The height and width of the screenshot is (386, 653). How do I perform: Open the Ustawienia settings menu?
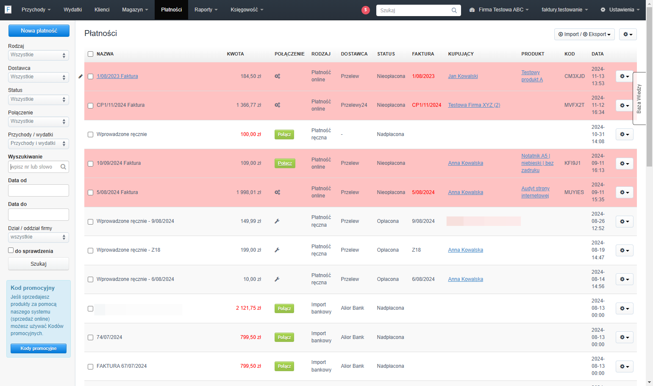620,10
